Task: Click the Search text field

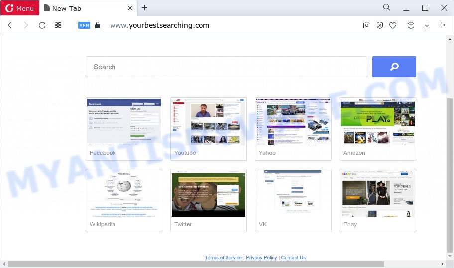Action: click(x=227, y=67)
